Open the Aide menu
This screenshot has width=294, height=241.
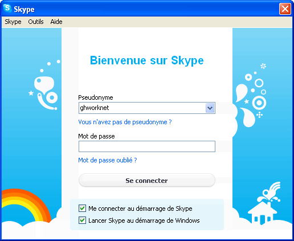click(56, 22)
